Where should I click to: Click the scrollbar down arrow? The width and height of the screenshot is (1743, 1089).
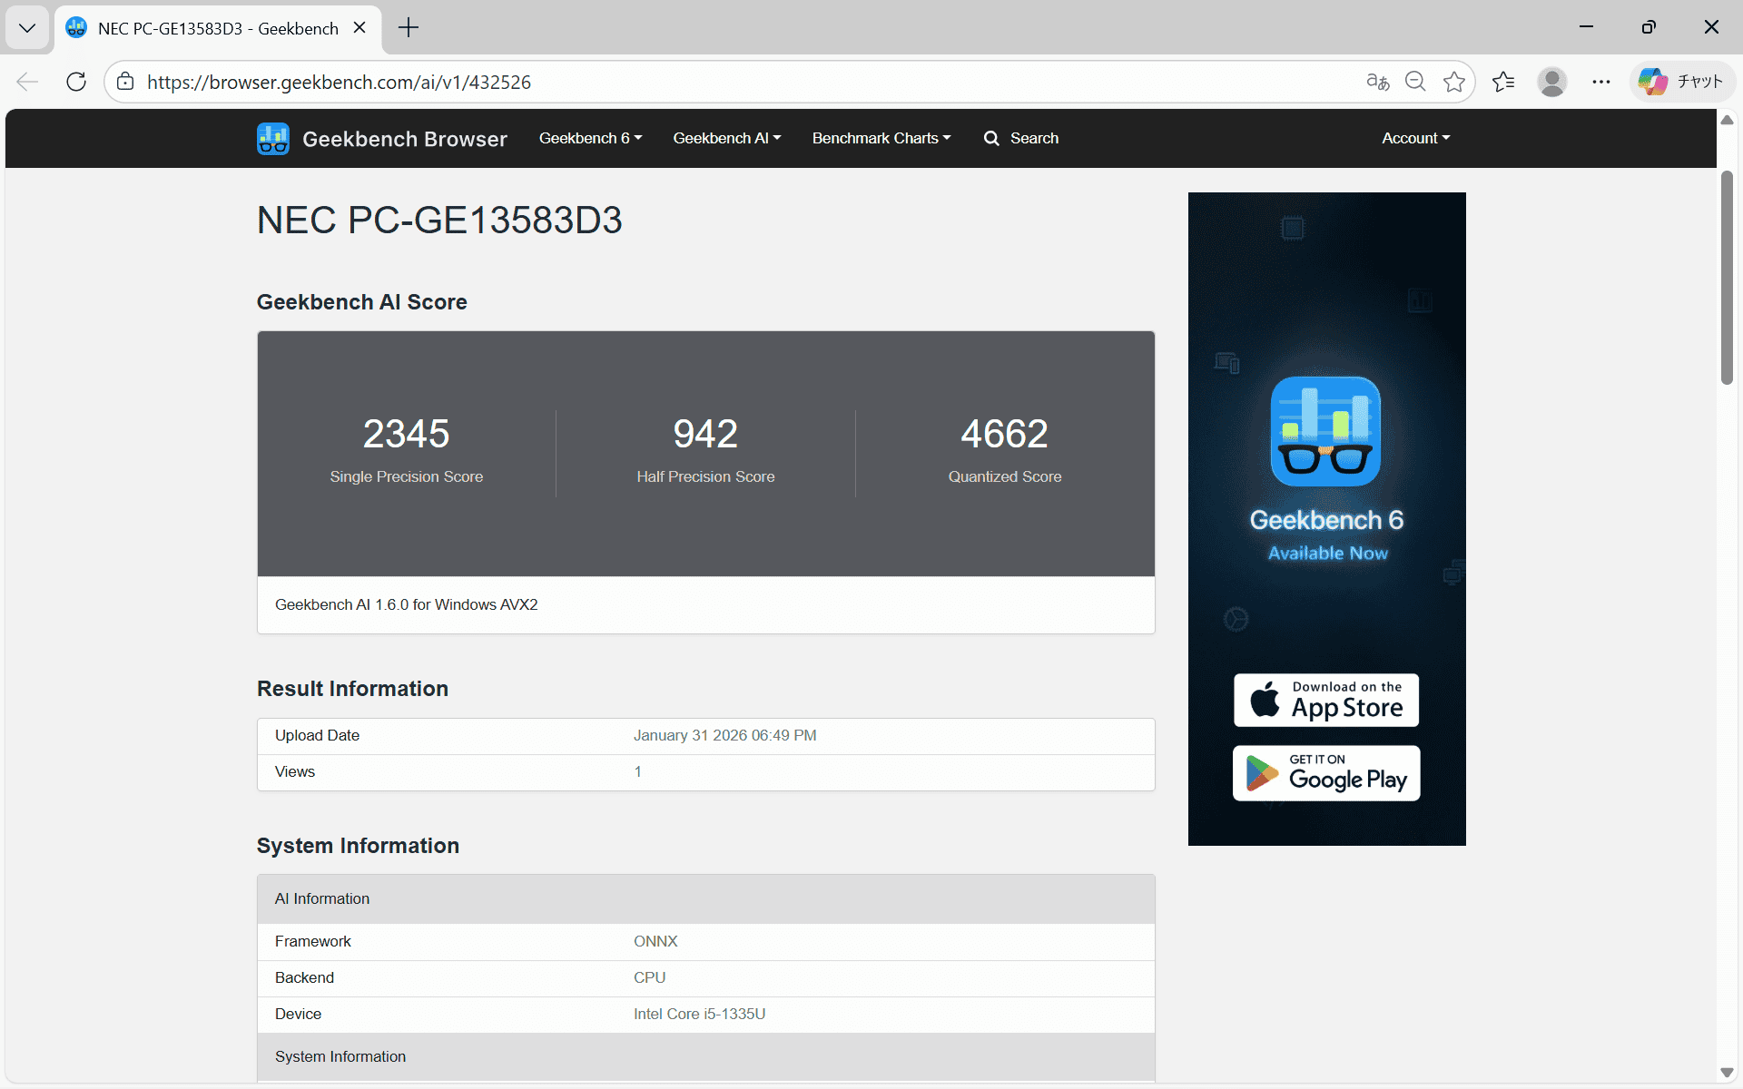(x=1728, y=1074)
